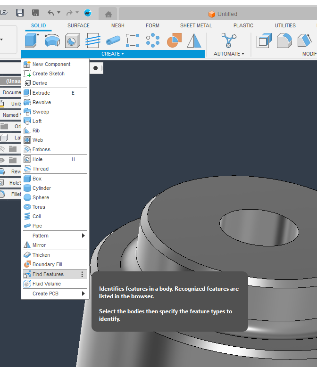Click the Revolve toolbar icon
Image resolution: width=317 pixels, height=367 pixels.
point(52,41)
